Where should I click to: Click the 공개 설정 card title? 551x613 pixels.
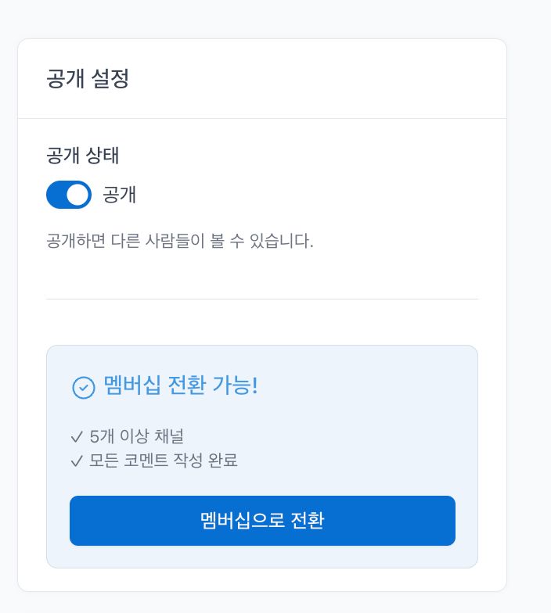pos(88,79)
